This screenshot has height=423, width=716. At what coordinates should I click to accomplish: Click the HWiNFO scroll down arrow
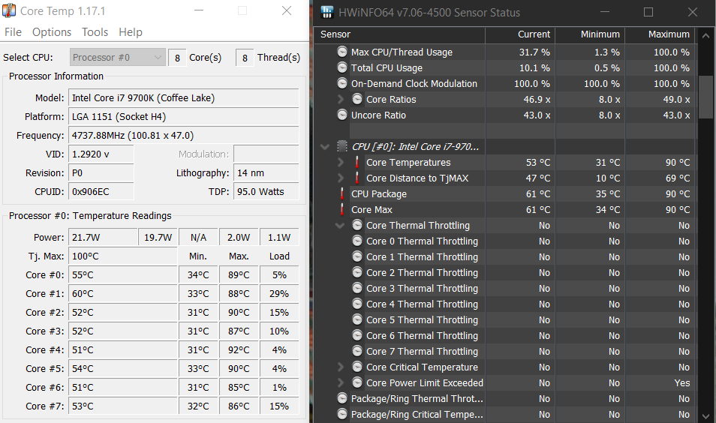(705, 415)
